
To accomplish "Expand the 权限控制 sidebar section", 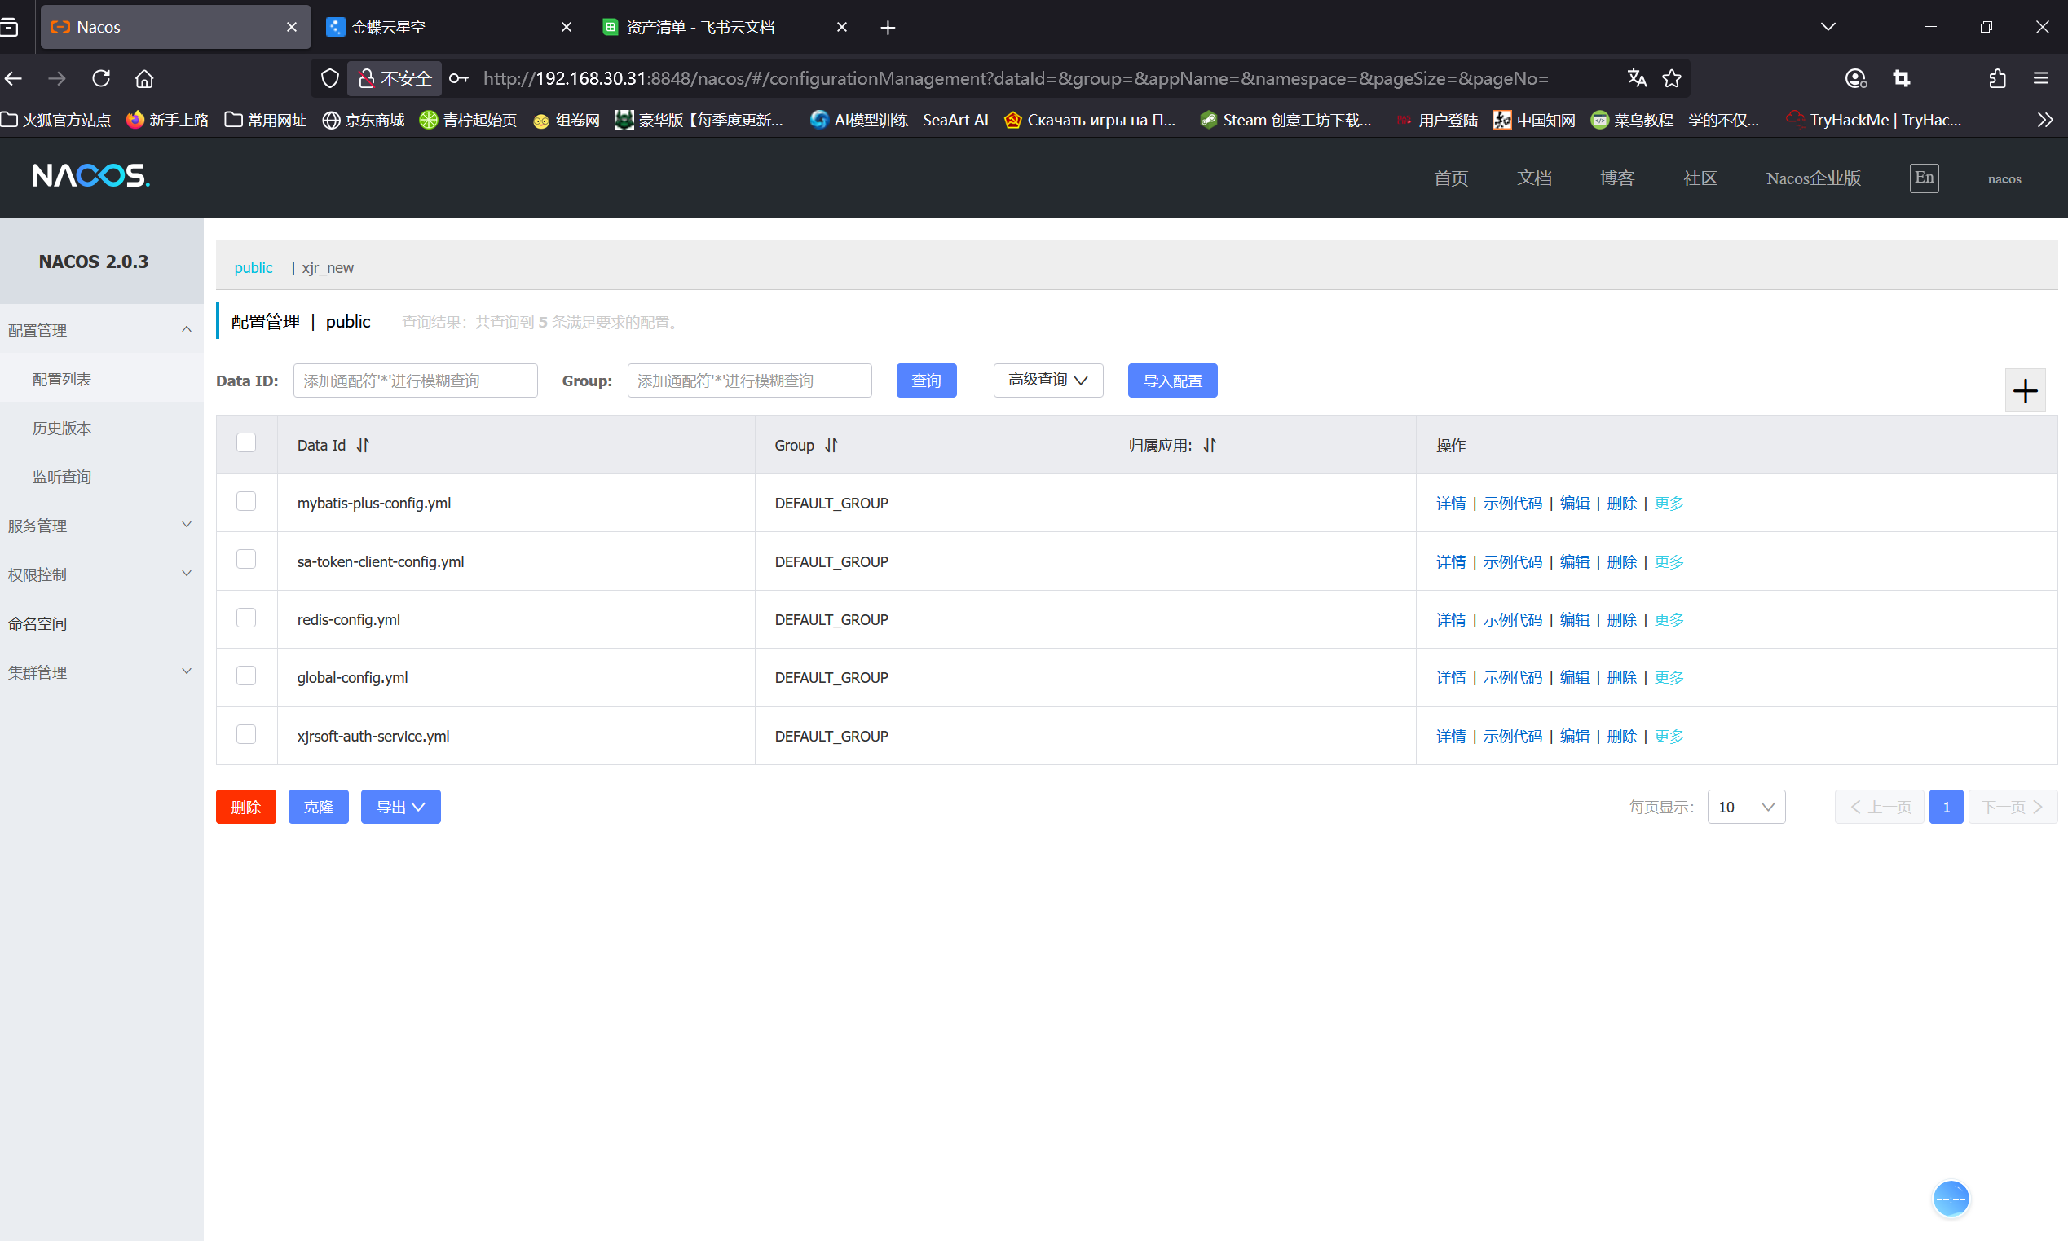I will point(101,574).
